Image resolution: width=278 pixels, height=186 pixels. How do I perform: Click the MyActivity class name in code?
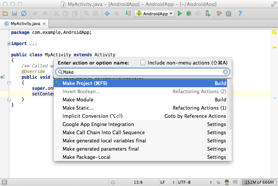pos(58,55)
